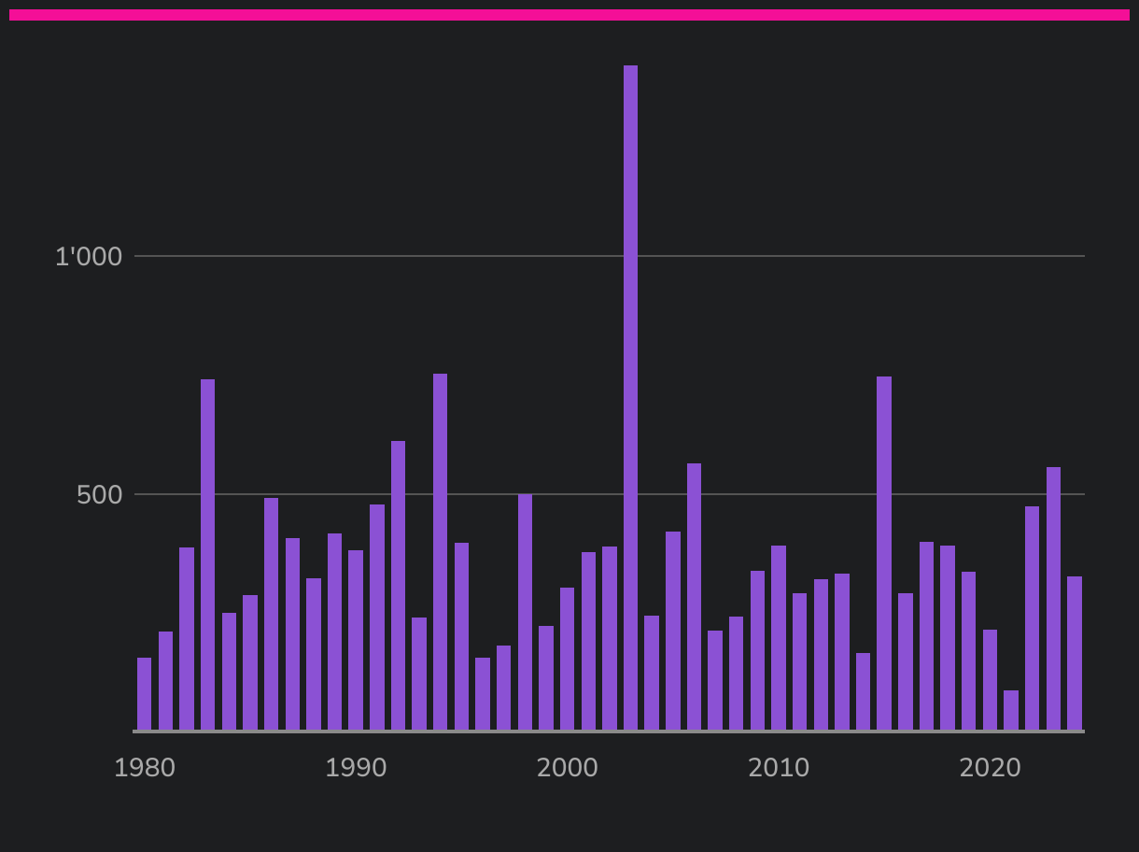Image resolution: width=1139 pixels, height=852 pixels.
Task: Click the pink bar at the top
Action: 569,15
